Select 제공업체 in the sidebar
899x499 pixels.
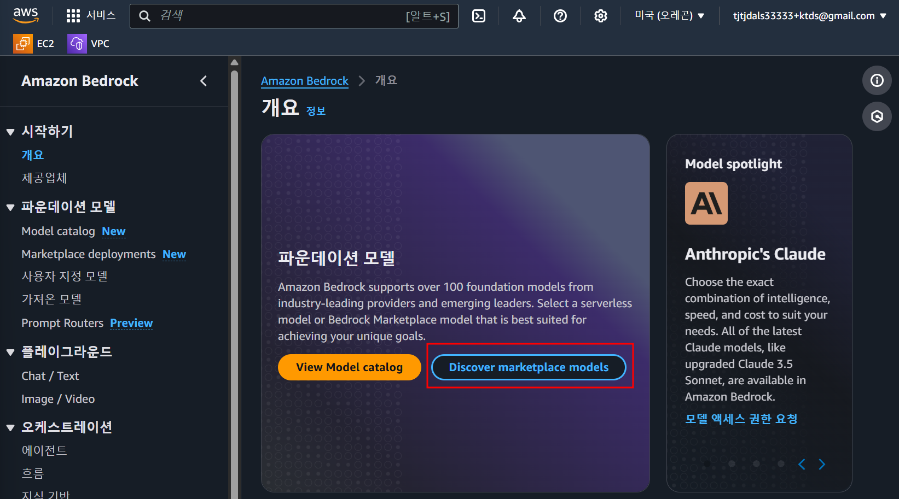[x=44, y=178]
